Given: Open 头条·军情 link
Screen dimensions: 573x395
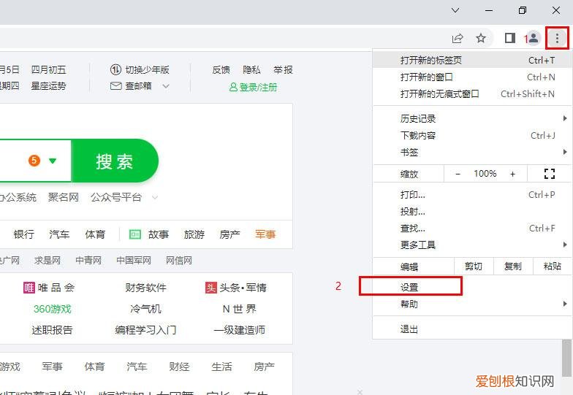Looking at the screenshot, I should point(235,288).
